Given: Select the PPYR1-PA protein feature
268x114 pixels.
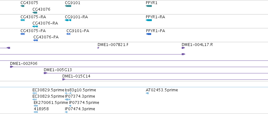Looking at the screenshot, I should pyautogui.click(x=149, y=34).
